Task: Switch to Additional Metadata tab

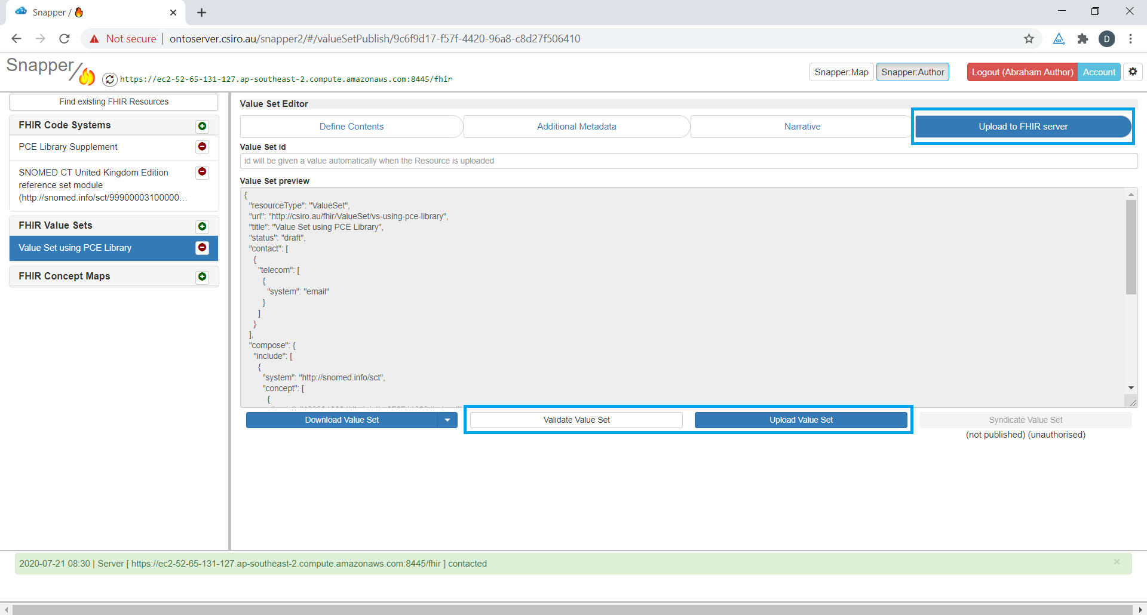Action: [x=576, y=127]
